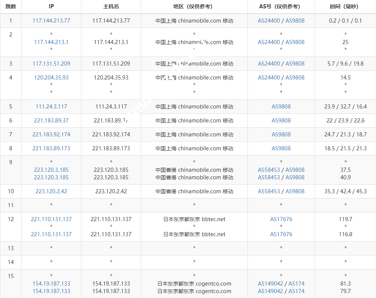Click the 时间（毫秒） column header
The image size is (376, 298).
(345, 7)
